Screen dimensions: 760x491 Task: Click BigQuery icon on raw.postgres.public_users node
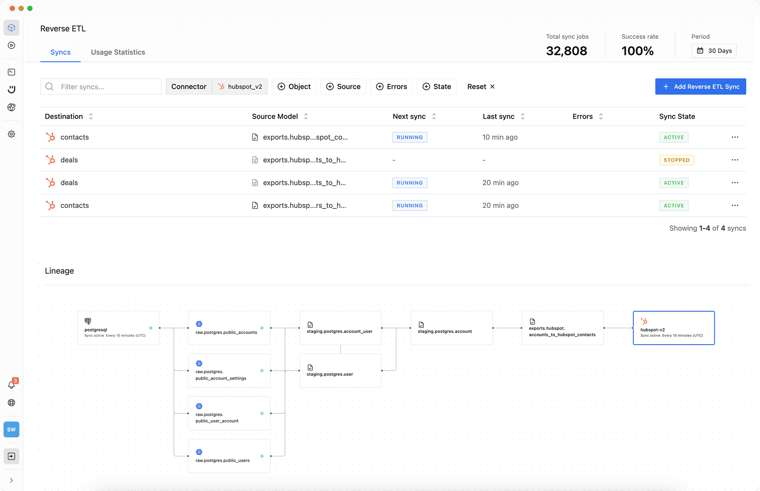(x=199, y=452)
